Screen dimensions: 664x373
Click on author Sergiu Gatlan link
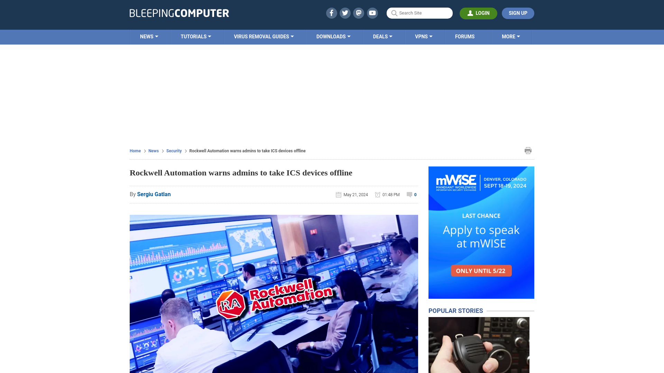tap(154, 194)
